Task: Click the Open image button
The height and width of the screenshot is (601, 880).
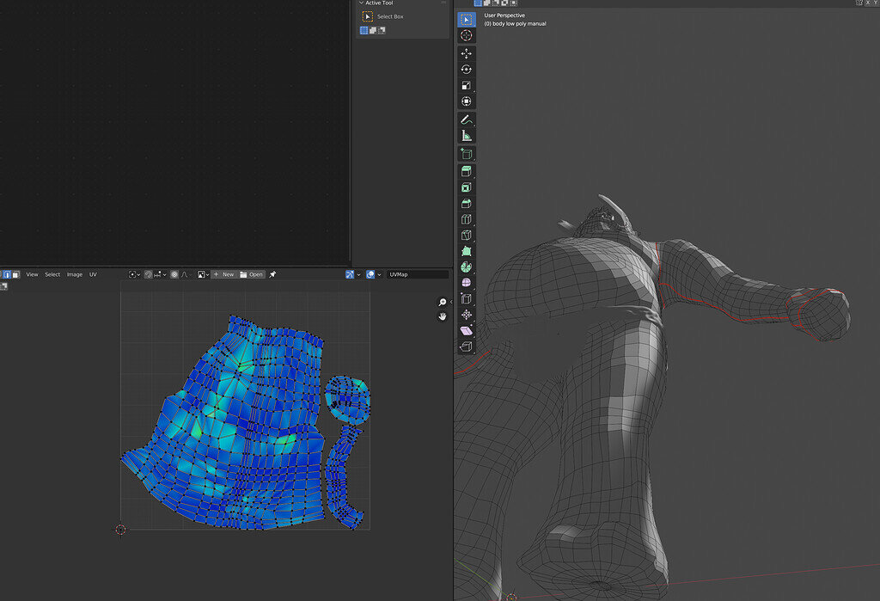Action: pos(250,274)
